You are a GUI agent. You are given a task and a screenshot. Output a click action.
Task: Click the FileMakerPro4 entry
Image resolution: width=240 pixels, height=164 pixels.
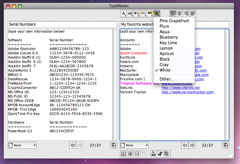pyautogui.click(x=20, y=83)
